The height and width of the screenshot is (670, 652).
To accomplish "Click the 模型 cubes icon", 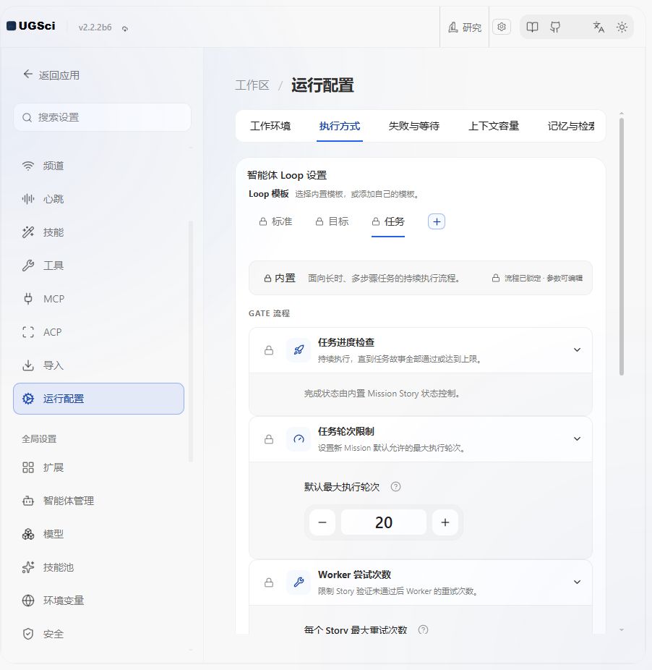I will coord(28,534).
